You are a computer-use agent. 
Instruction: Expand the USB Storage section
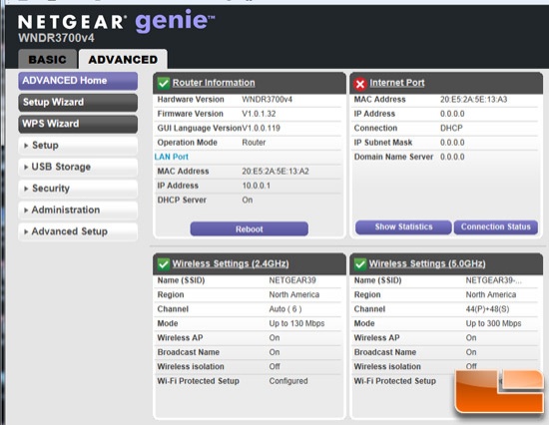coord(78,167)
